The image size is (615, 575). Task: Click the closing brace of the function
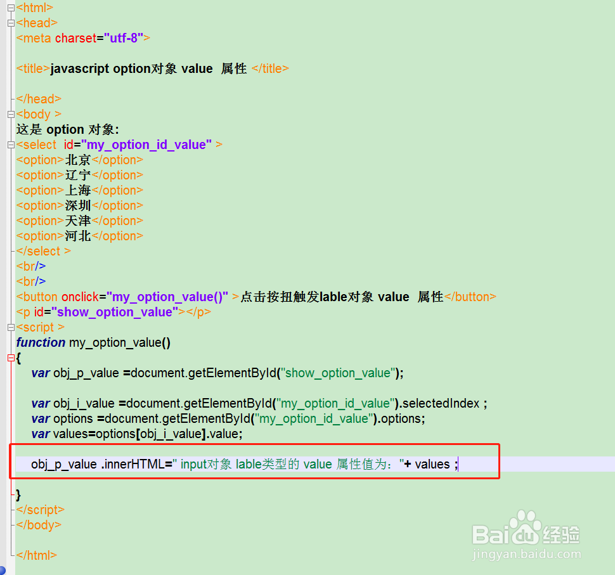pyautogui.click(x=18, y=494)
